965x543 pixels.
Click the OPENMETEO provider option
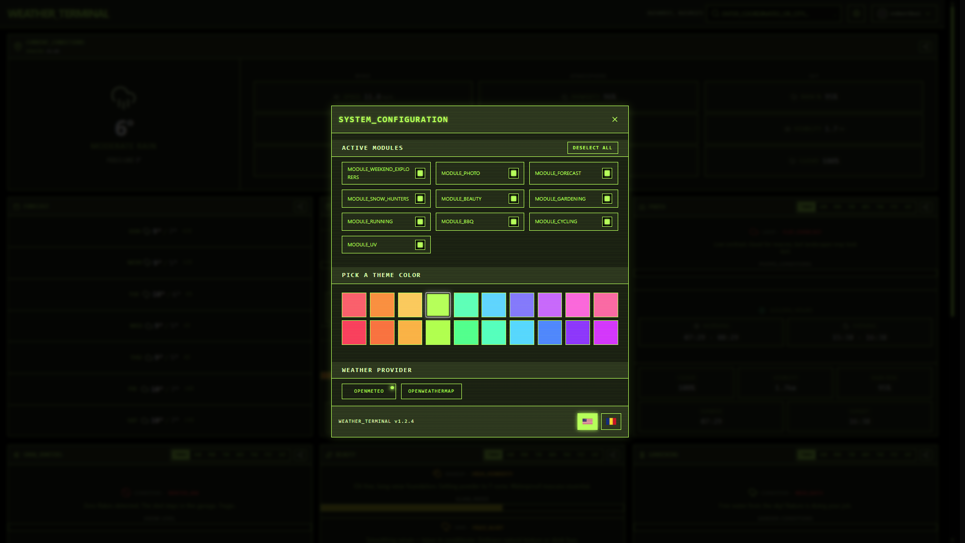(368, 391)
